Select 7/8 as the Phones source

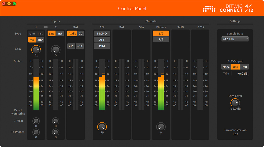coord(161,39)
